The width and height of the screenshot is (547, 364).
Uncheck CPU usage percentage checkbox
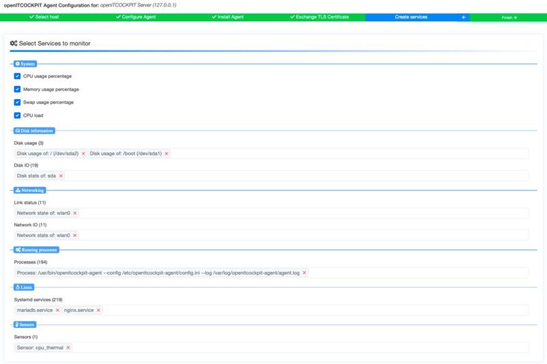(18, 76)
